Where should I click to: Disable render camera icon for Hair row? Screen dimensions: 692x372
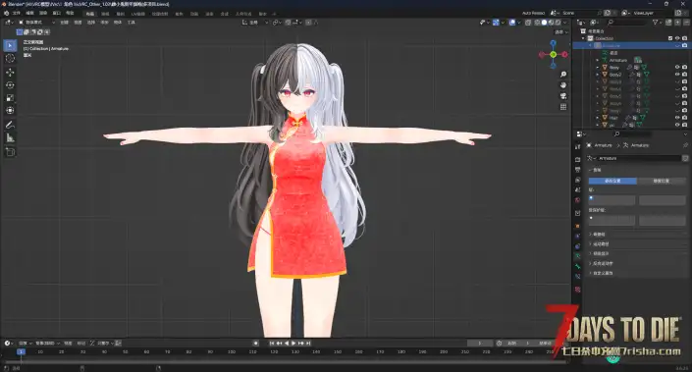click(x=684, y=118)
